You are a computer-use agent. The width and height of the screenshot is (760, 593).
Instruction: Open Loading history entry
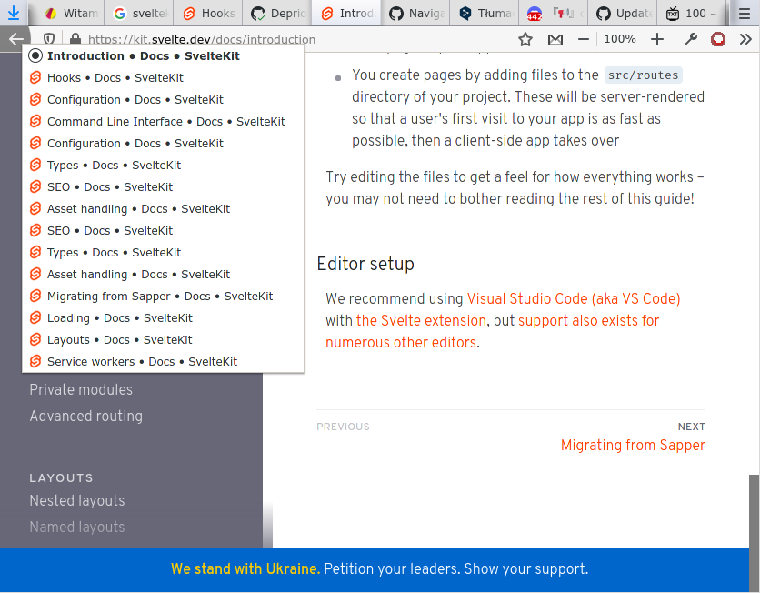pyautogui.click(x=163, y=318)
